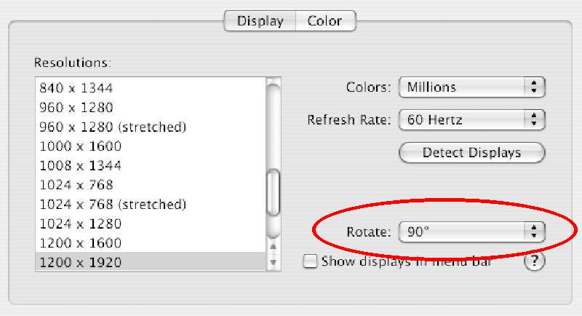The width and height of the screenshot is (582, 316).
Task: Click the resolutions list scroll up arrow
Action: [x=274, y=247]
